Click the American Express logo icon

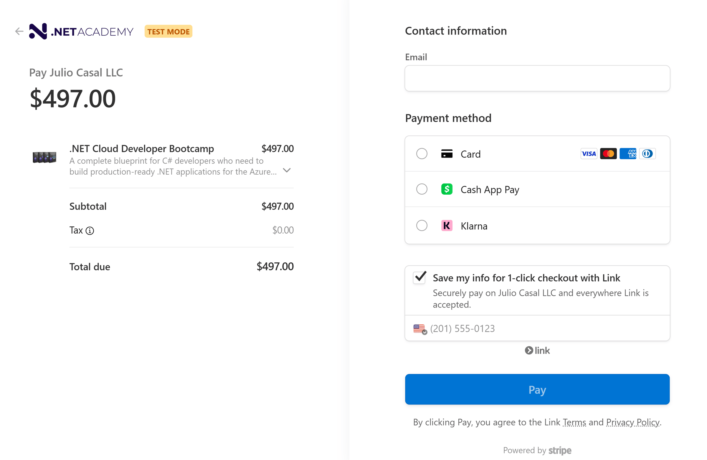point(628,154)
